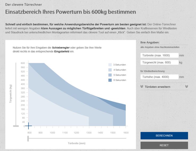Click the 'Ihre Angaben:' heading
The image size is (196, 151).
(x=150, y=42)
